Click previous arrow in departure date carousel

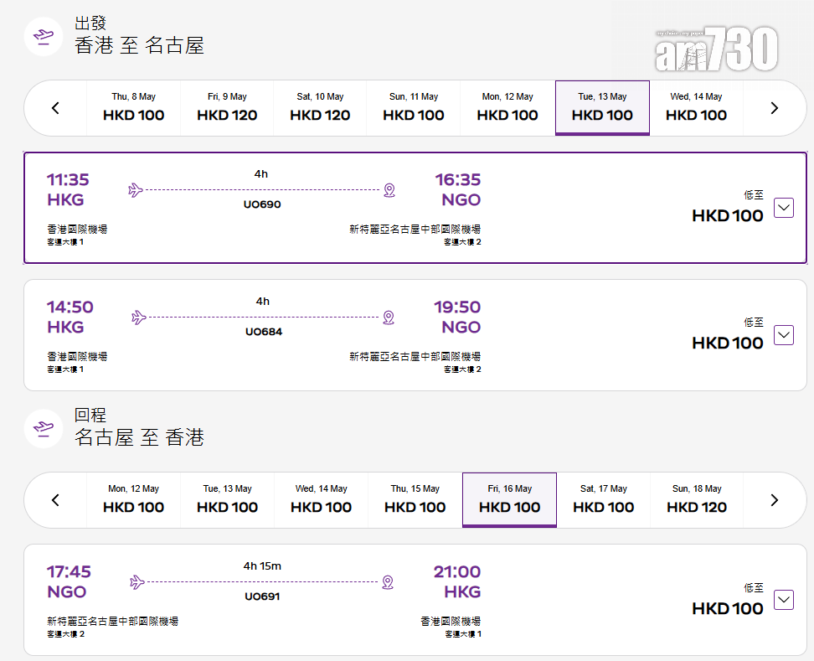56,108
